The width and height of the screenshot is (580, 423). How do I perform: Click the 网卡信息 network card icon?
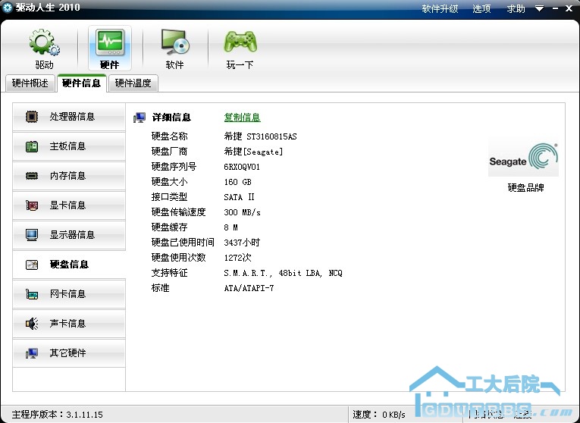32,294
